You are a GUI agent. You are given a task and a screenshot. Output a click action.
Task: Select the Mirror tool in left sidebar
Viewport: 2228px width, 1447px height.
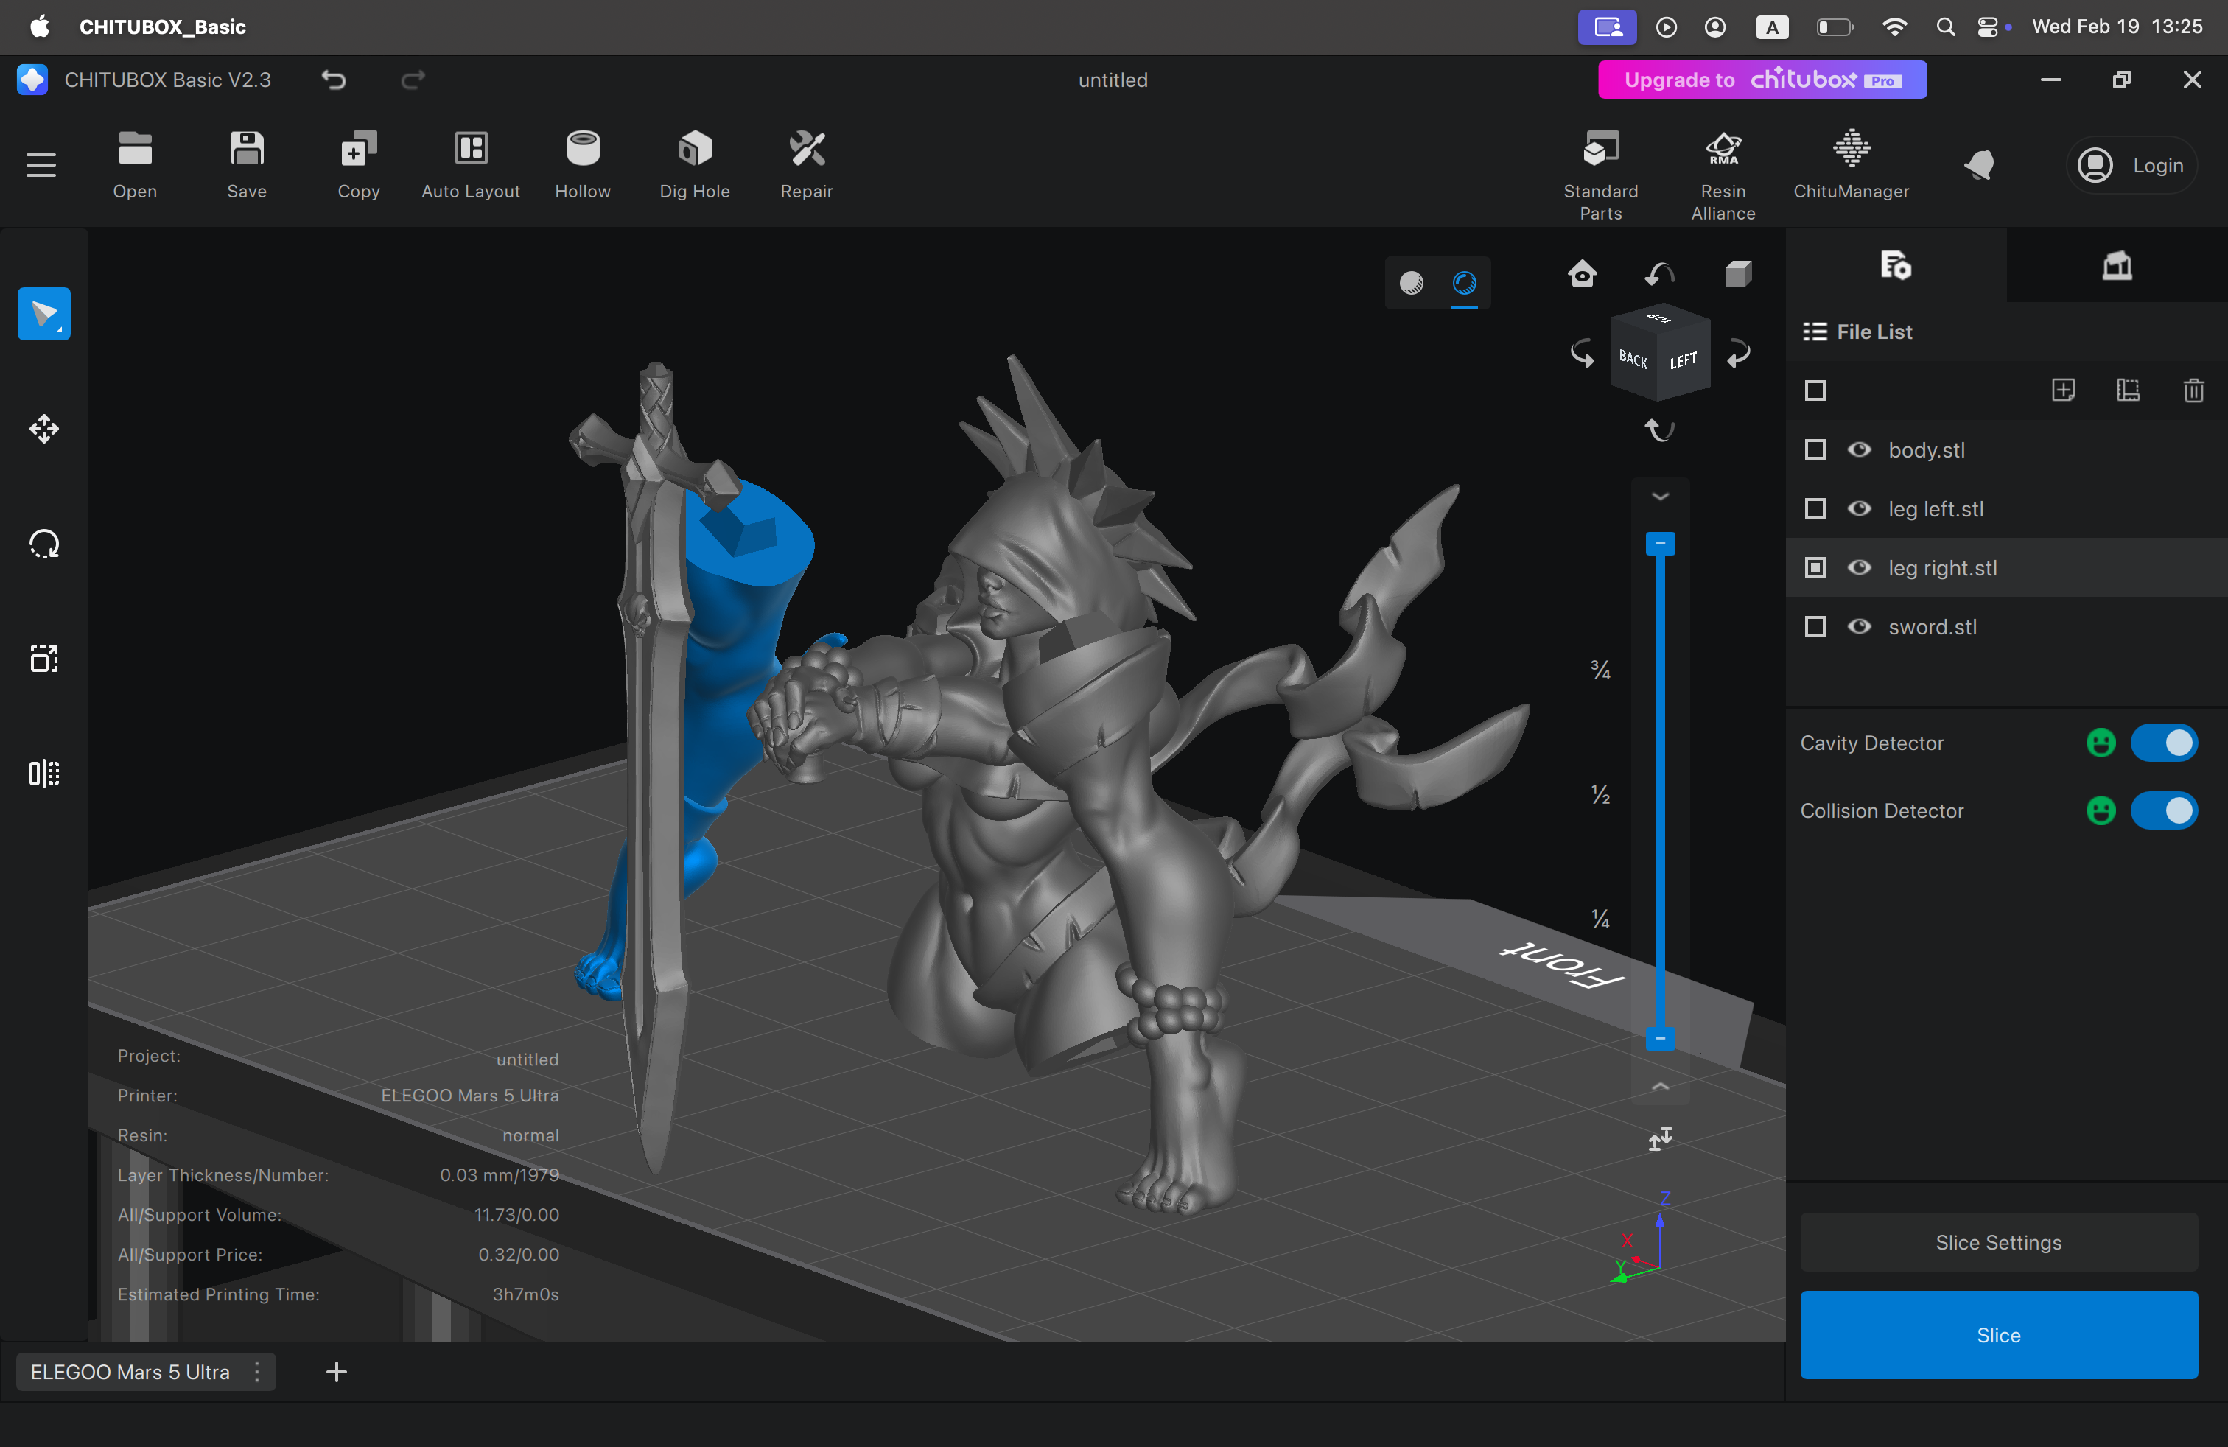coord(43,774)
